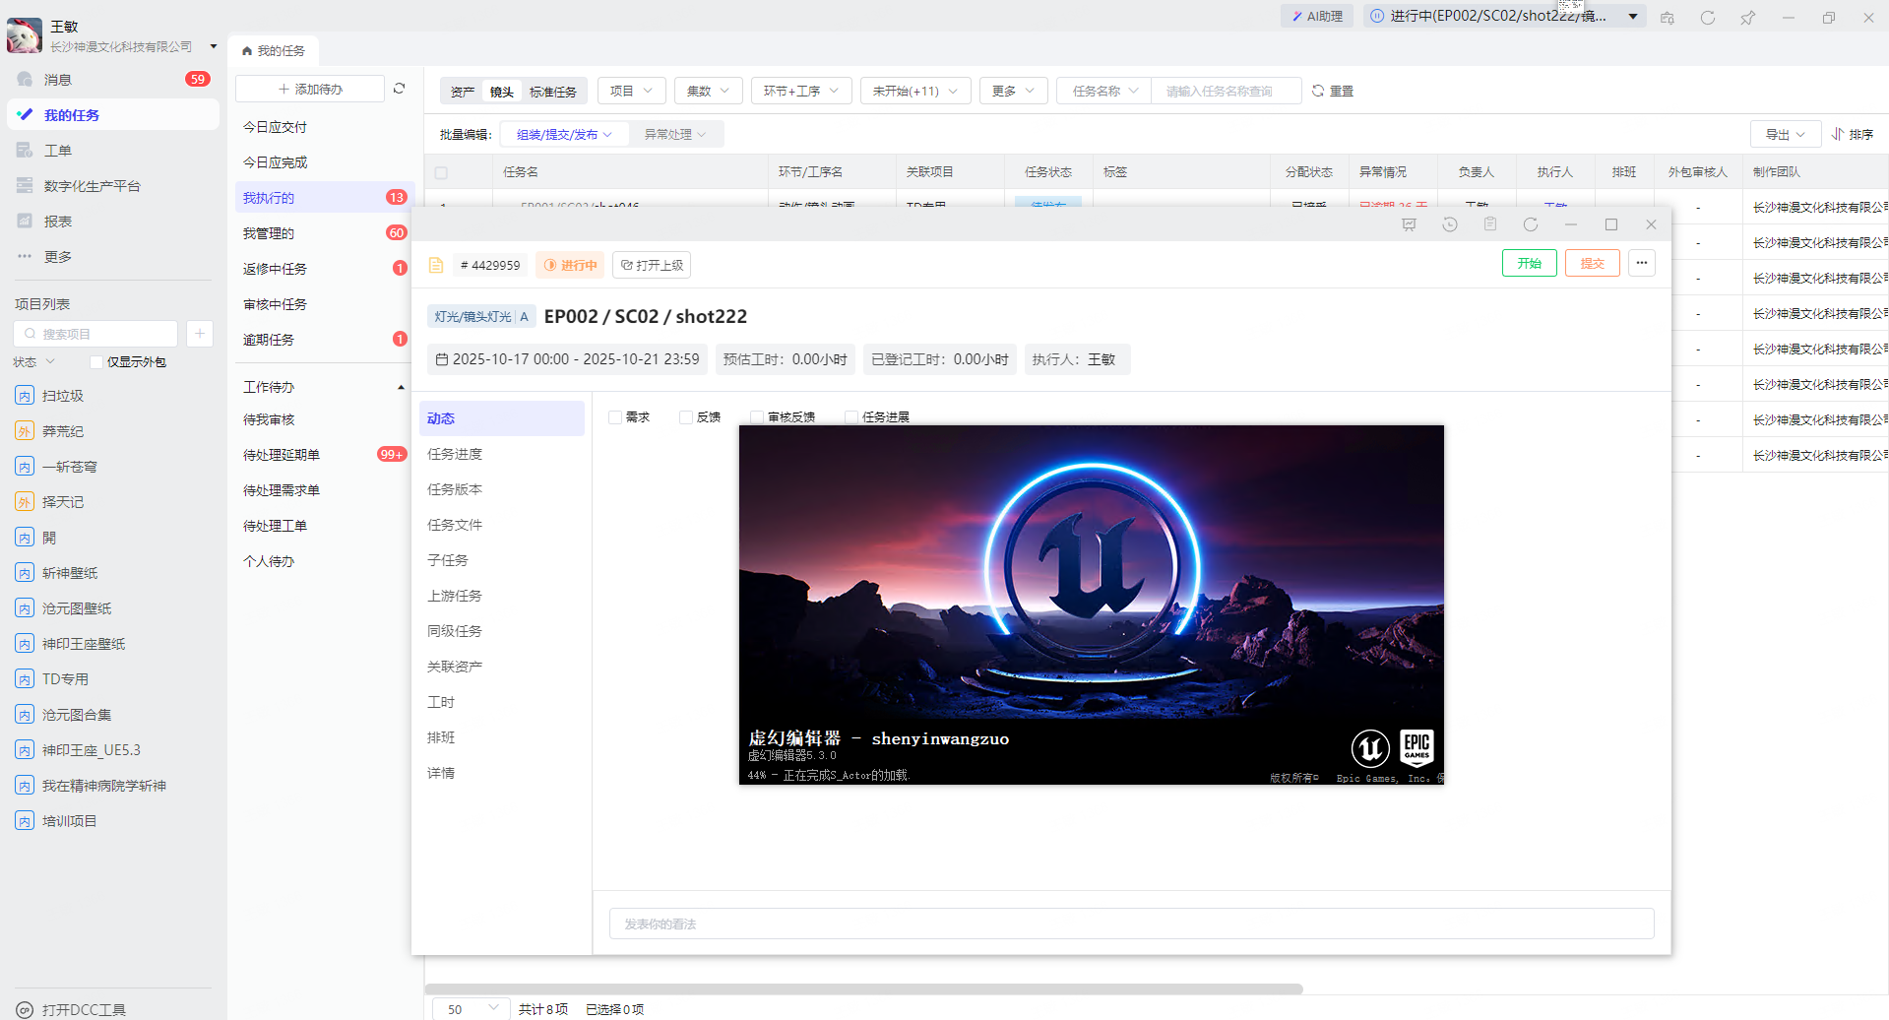This screenshot has height=1020, width=1889.
Task: Switch to the 任务文件 tab
Action: pos(455,525)
